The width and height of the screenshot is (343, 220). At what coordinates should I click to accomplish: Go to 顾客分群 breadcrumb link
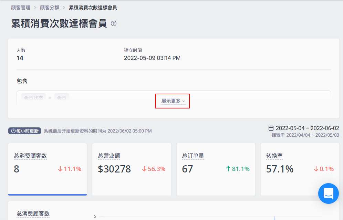50,8
